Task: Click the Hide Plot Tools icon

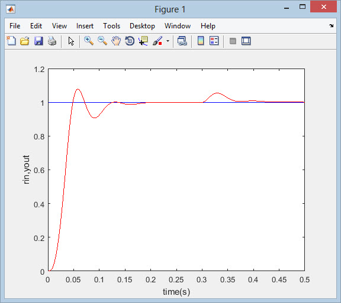Action: click(x=233, y=41)
